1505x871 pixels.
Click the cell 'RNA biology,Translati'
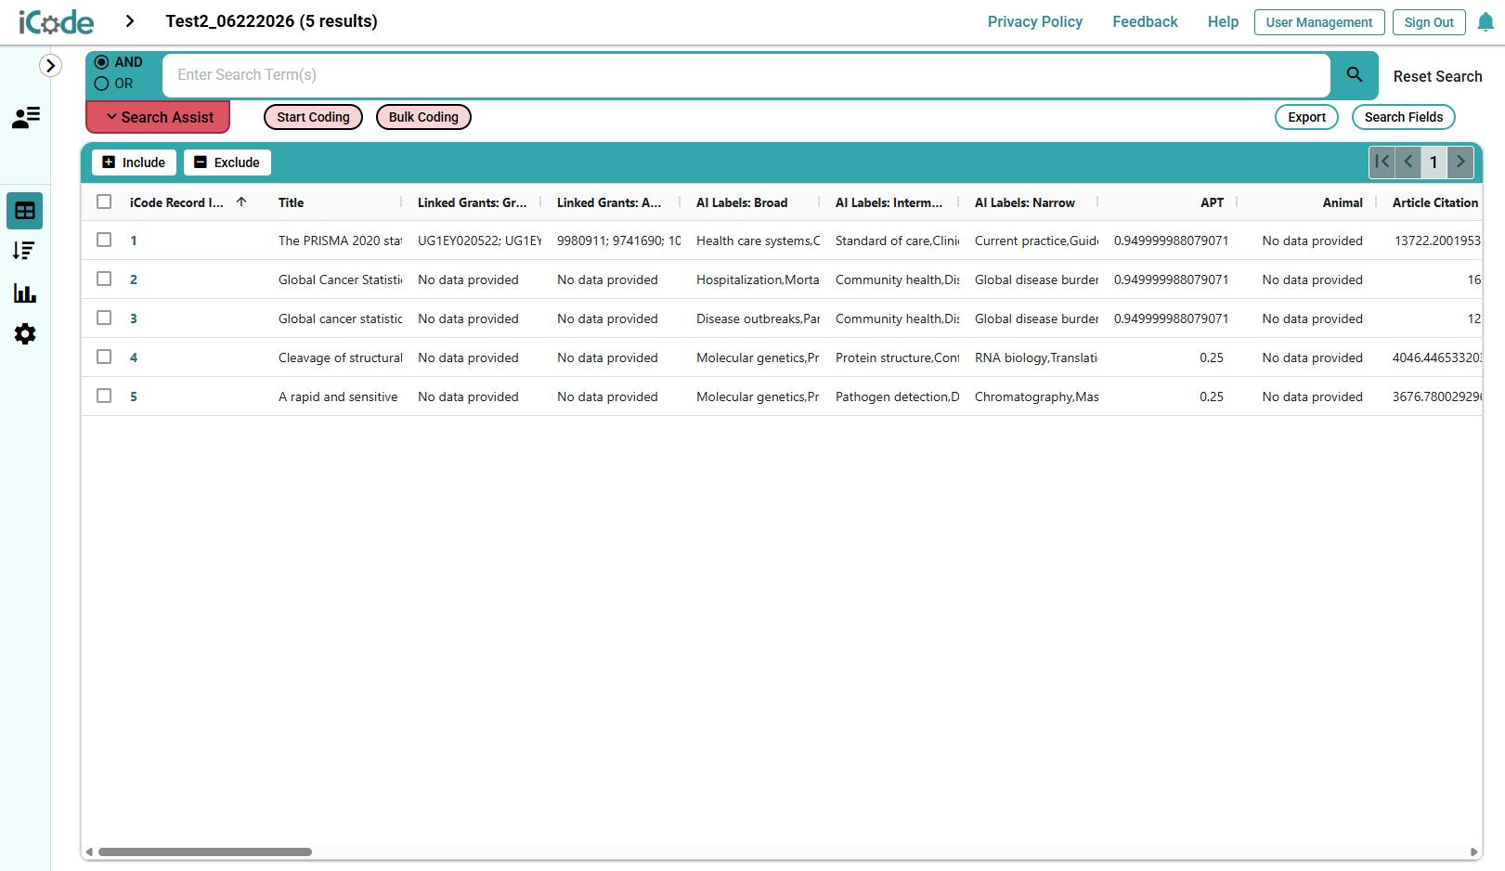[1036, 357]
